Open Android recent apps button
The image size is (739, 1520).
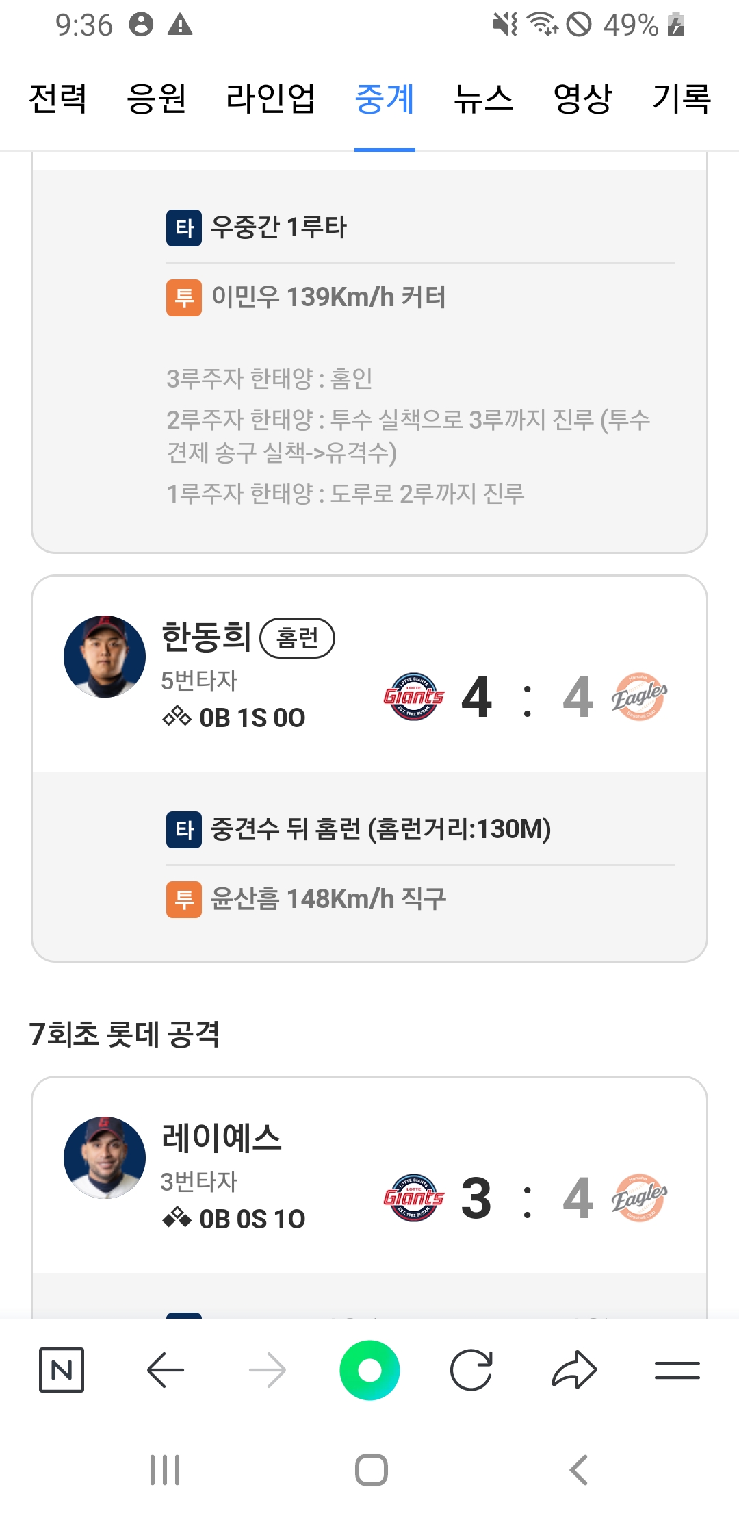click(165, 1470)
